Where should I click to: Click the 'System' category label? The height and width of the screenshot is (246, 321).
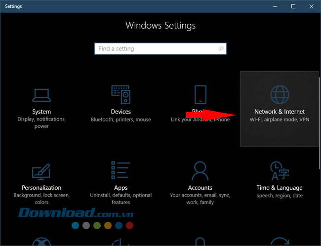(41, 112)
